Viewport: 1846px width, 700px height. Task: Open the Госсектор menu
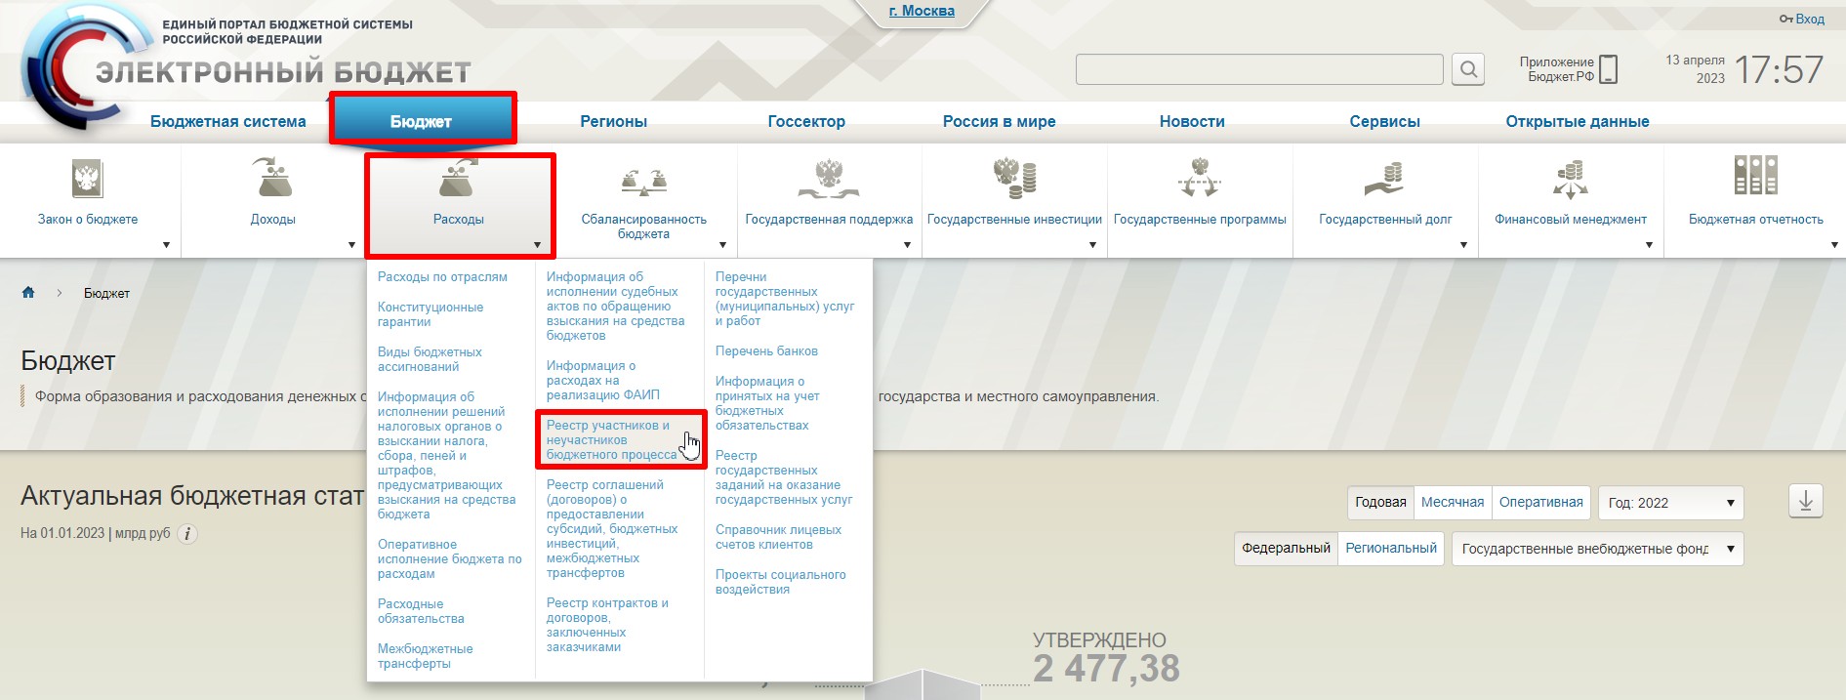(x=806, y=121)
